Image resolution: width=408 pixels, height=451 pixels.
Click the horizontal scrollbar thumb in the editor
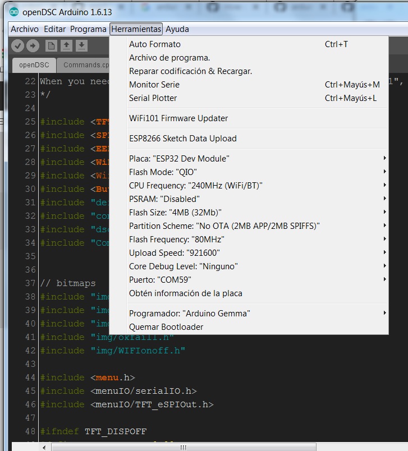tap(184, 447)
